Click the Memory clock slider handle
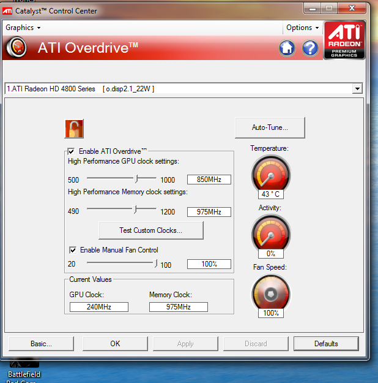Screen dimensions: 378x383 point(136,210)
